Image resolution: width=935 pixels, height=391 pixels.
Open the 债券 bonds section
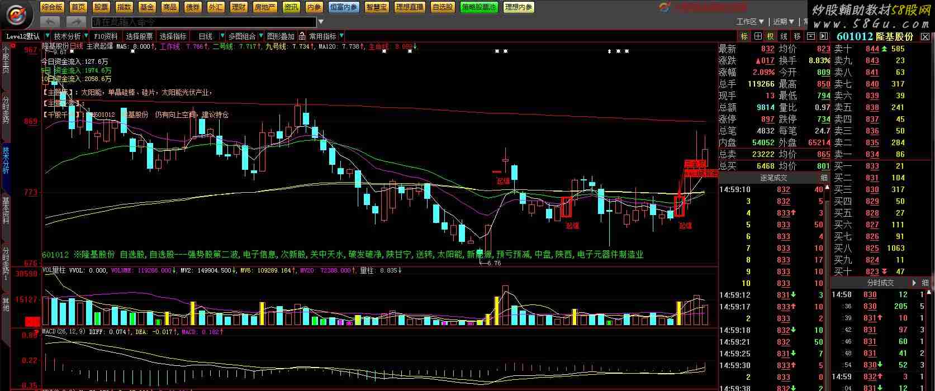pos(193,7)
